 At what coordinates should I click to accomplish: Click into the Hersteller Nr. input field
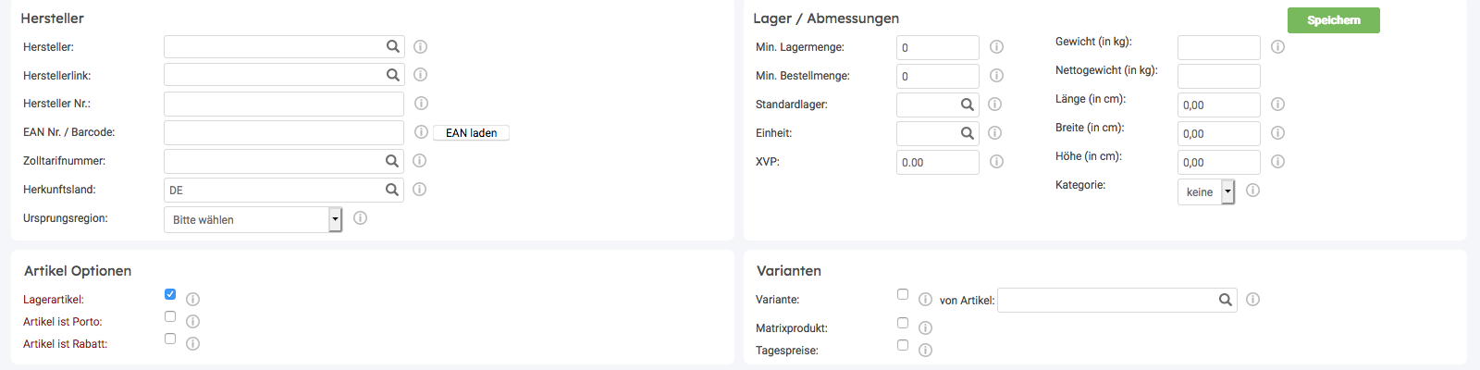point(283,104)
